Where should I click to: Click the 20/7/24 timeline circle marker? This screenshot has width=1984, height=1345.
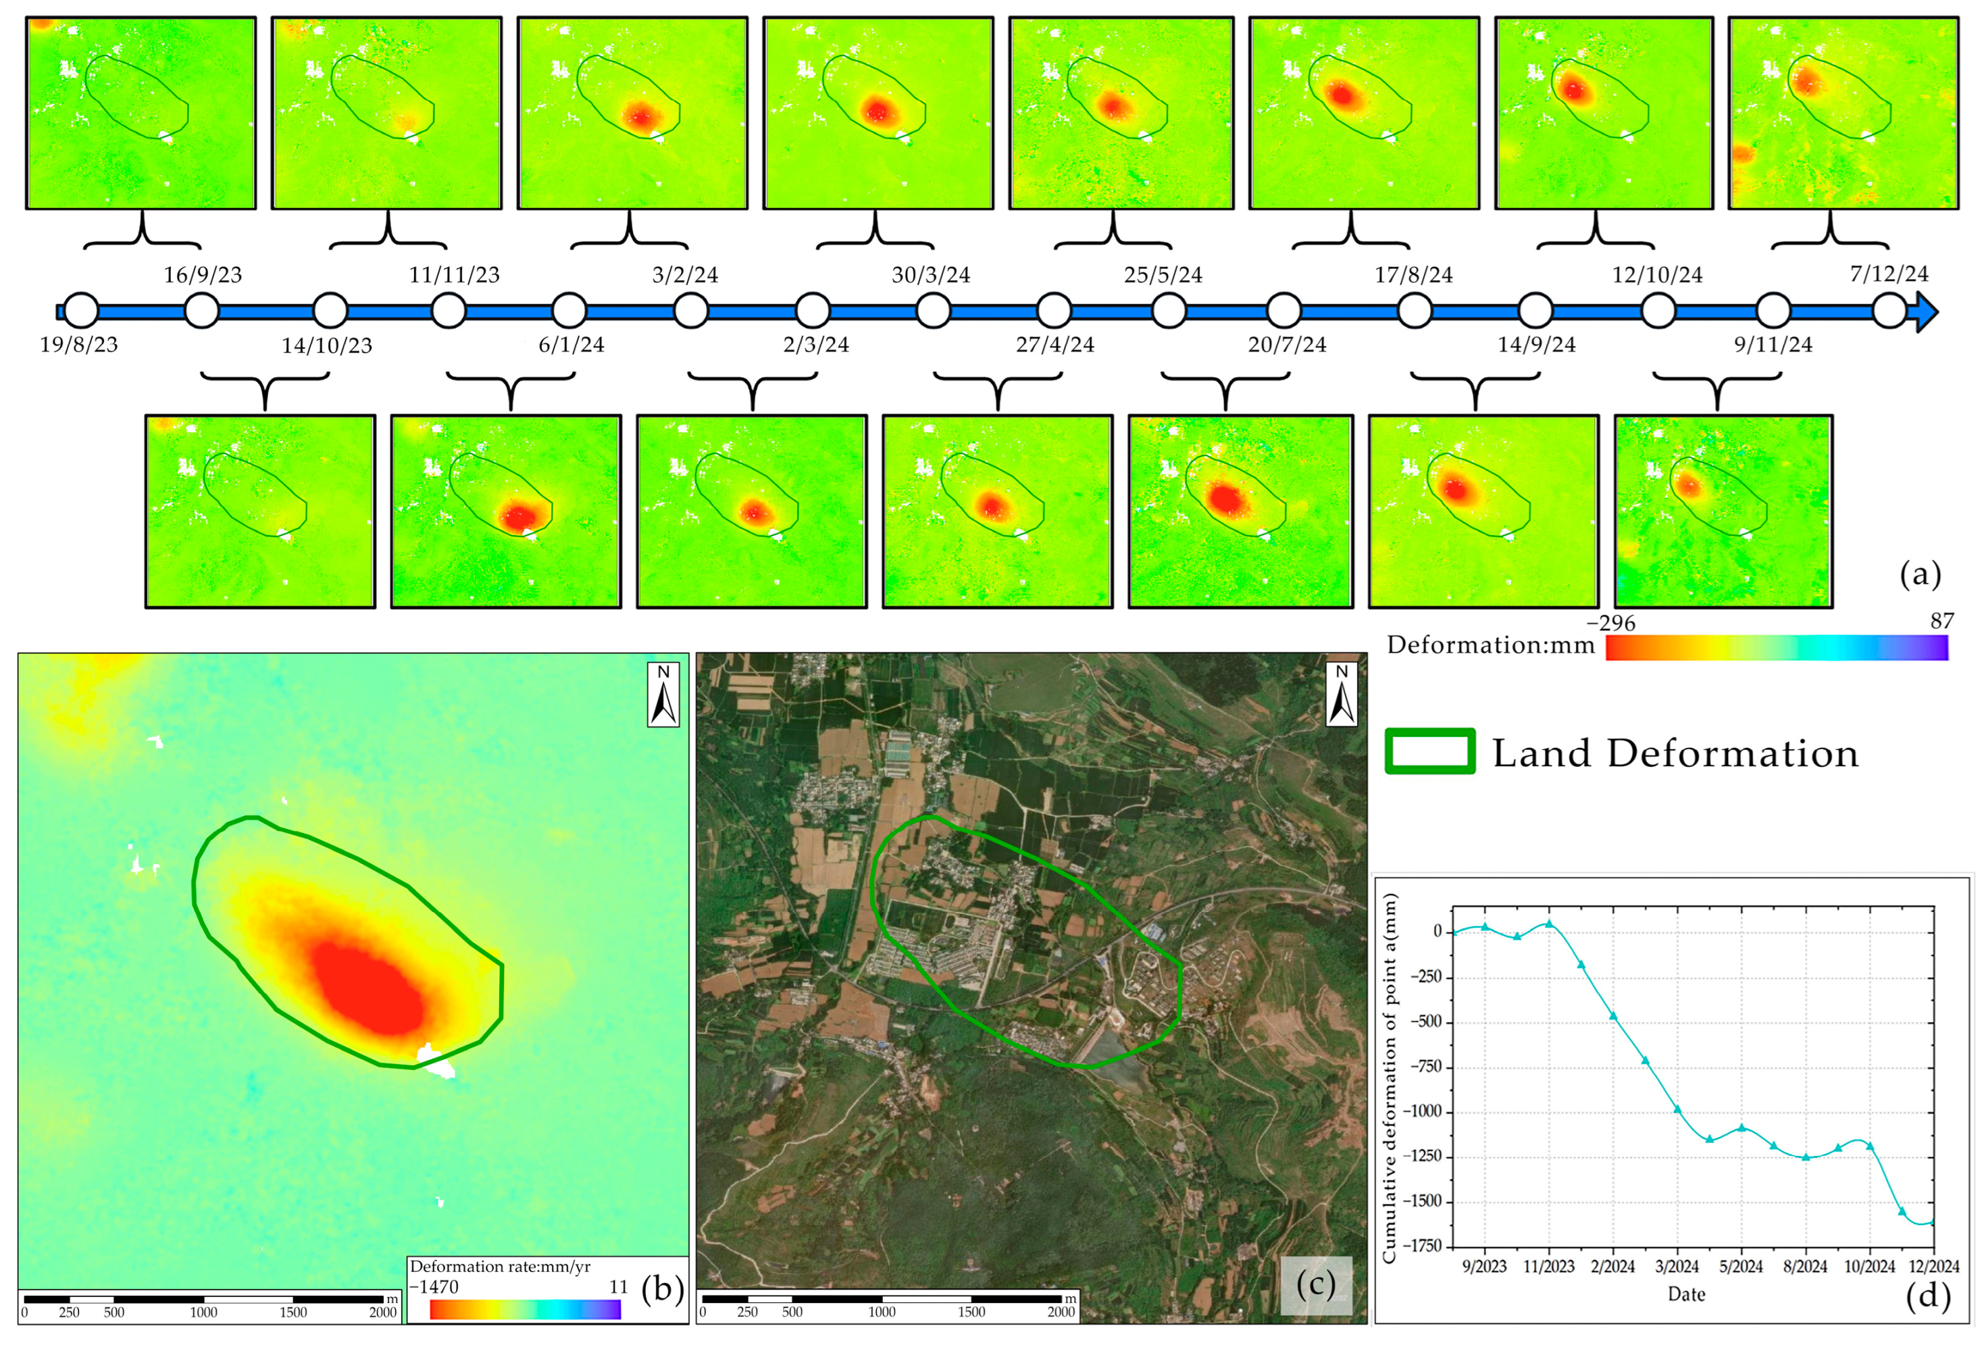1283,311
